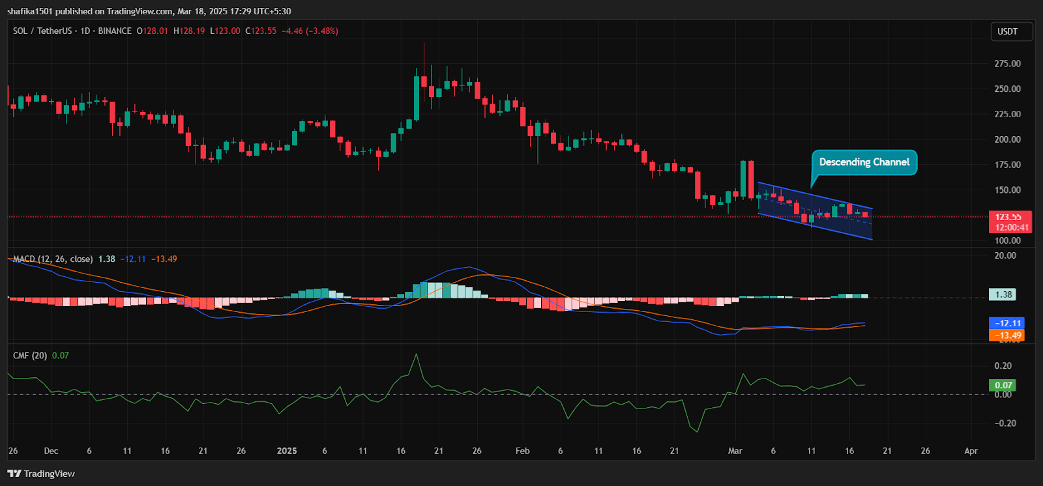The width and height of the screenshot is (1043, 486).
Task: Click the blue MACD line value tag -12.11
Action: (1007, 323)
